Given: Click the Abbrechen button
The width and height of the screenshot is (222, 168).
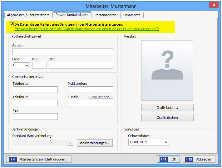Looking at the screenshot, I should pyautogui.click(x=199, y=159).
